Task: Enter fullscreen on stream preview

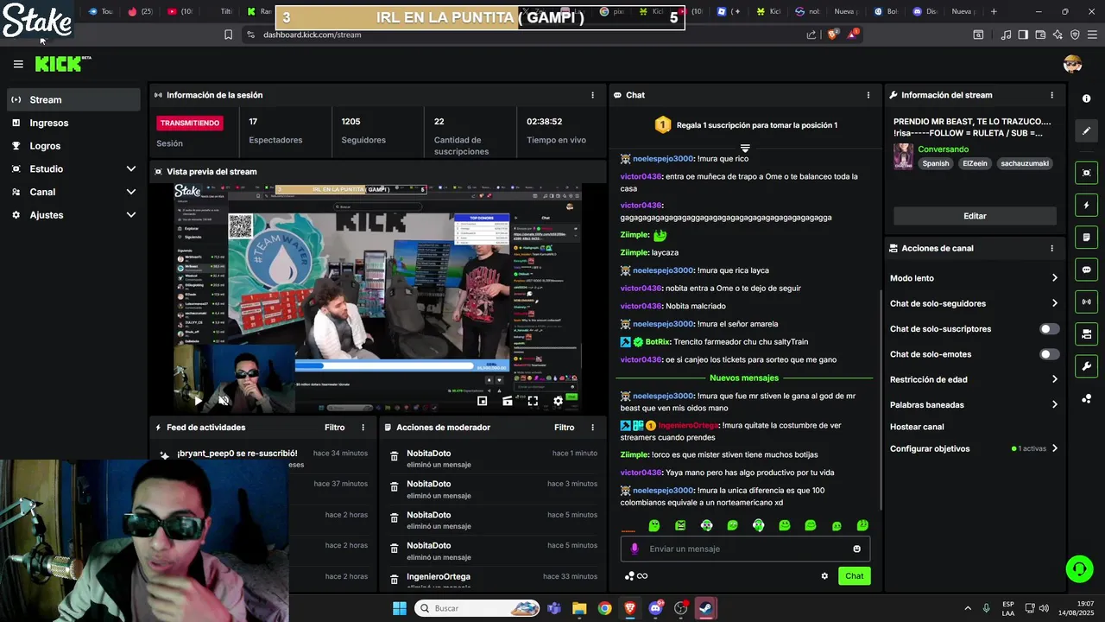Action: [533, 401]
